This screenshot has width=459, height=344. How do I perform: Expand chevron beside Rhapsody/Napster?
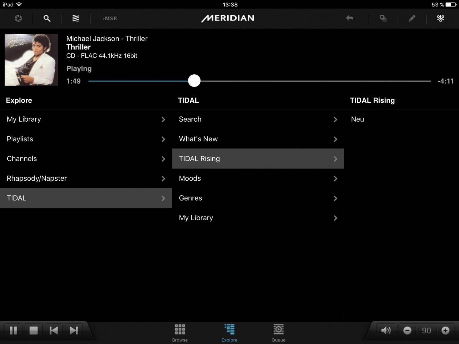163,179
